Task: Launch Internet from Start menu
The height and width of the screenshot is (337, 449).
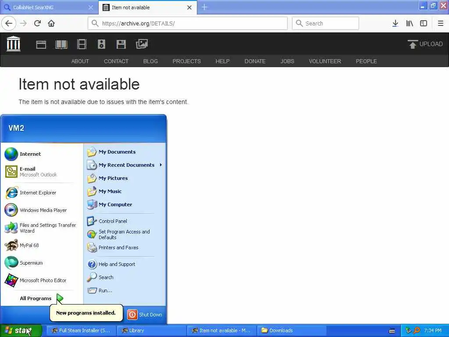Action: (42, 154)
